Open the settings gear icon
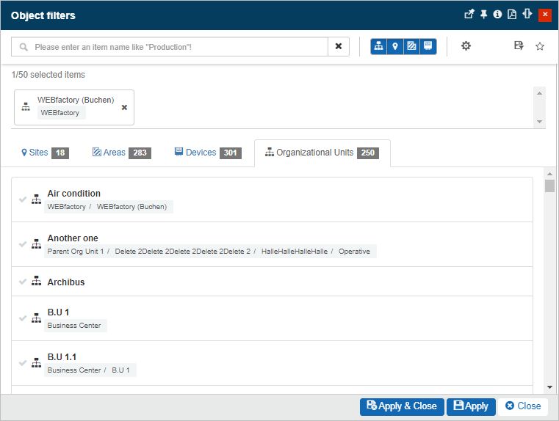559x421 pixels. click(x=466, y=46)
